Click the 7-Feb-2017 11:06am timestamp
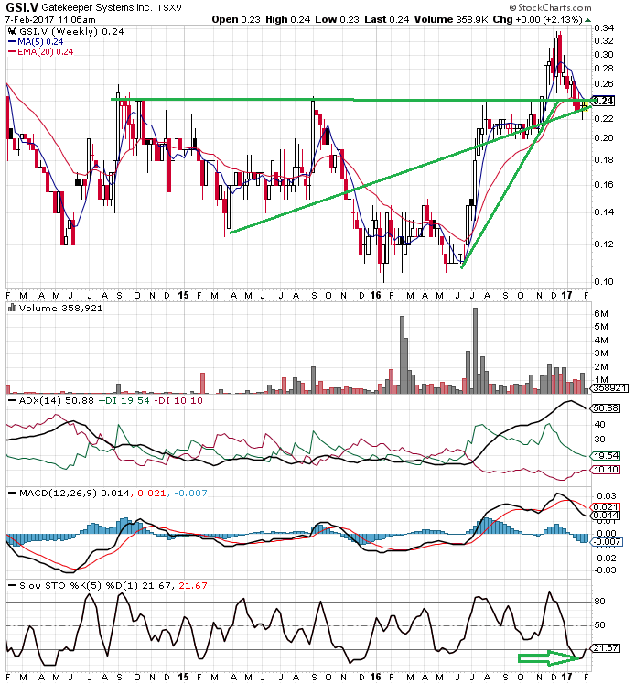The height and width of the screenshot is (684, 635). click(x=50, y=19)
